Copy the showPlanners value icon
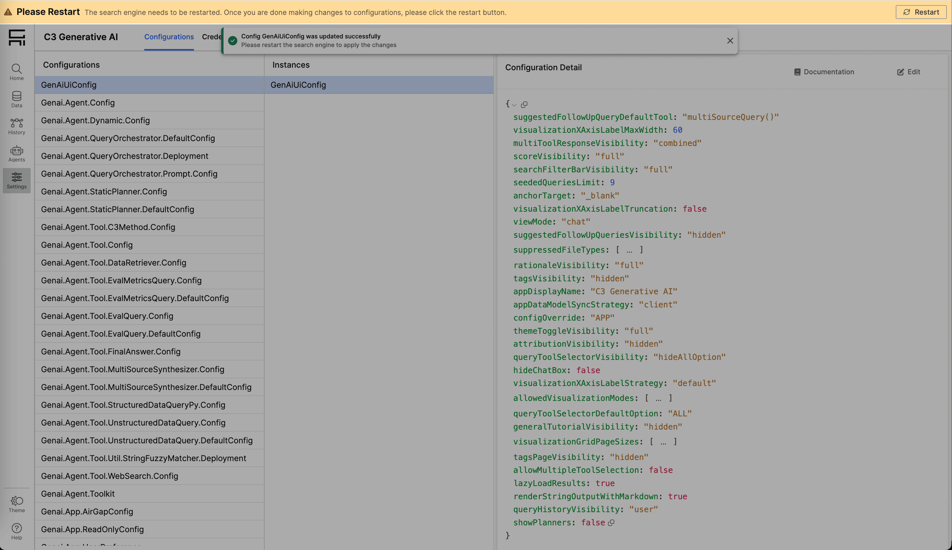This screenshot has width=952, height=550. point(611,523)
